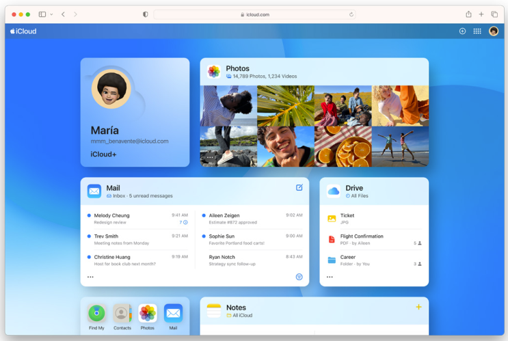Open the orange slices photo thumbnail
Viewport: 508px width, 341px height.
tap(343, 147)
